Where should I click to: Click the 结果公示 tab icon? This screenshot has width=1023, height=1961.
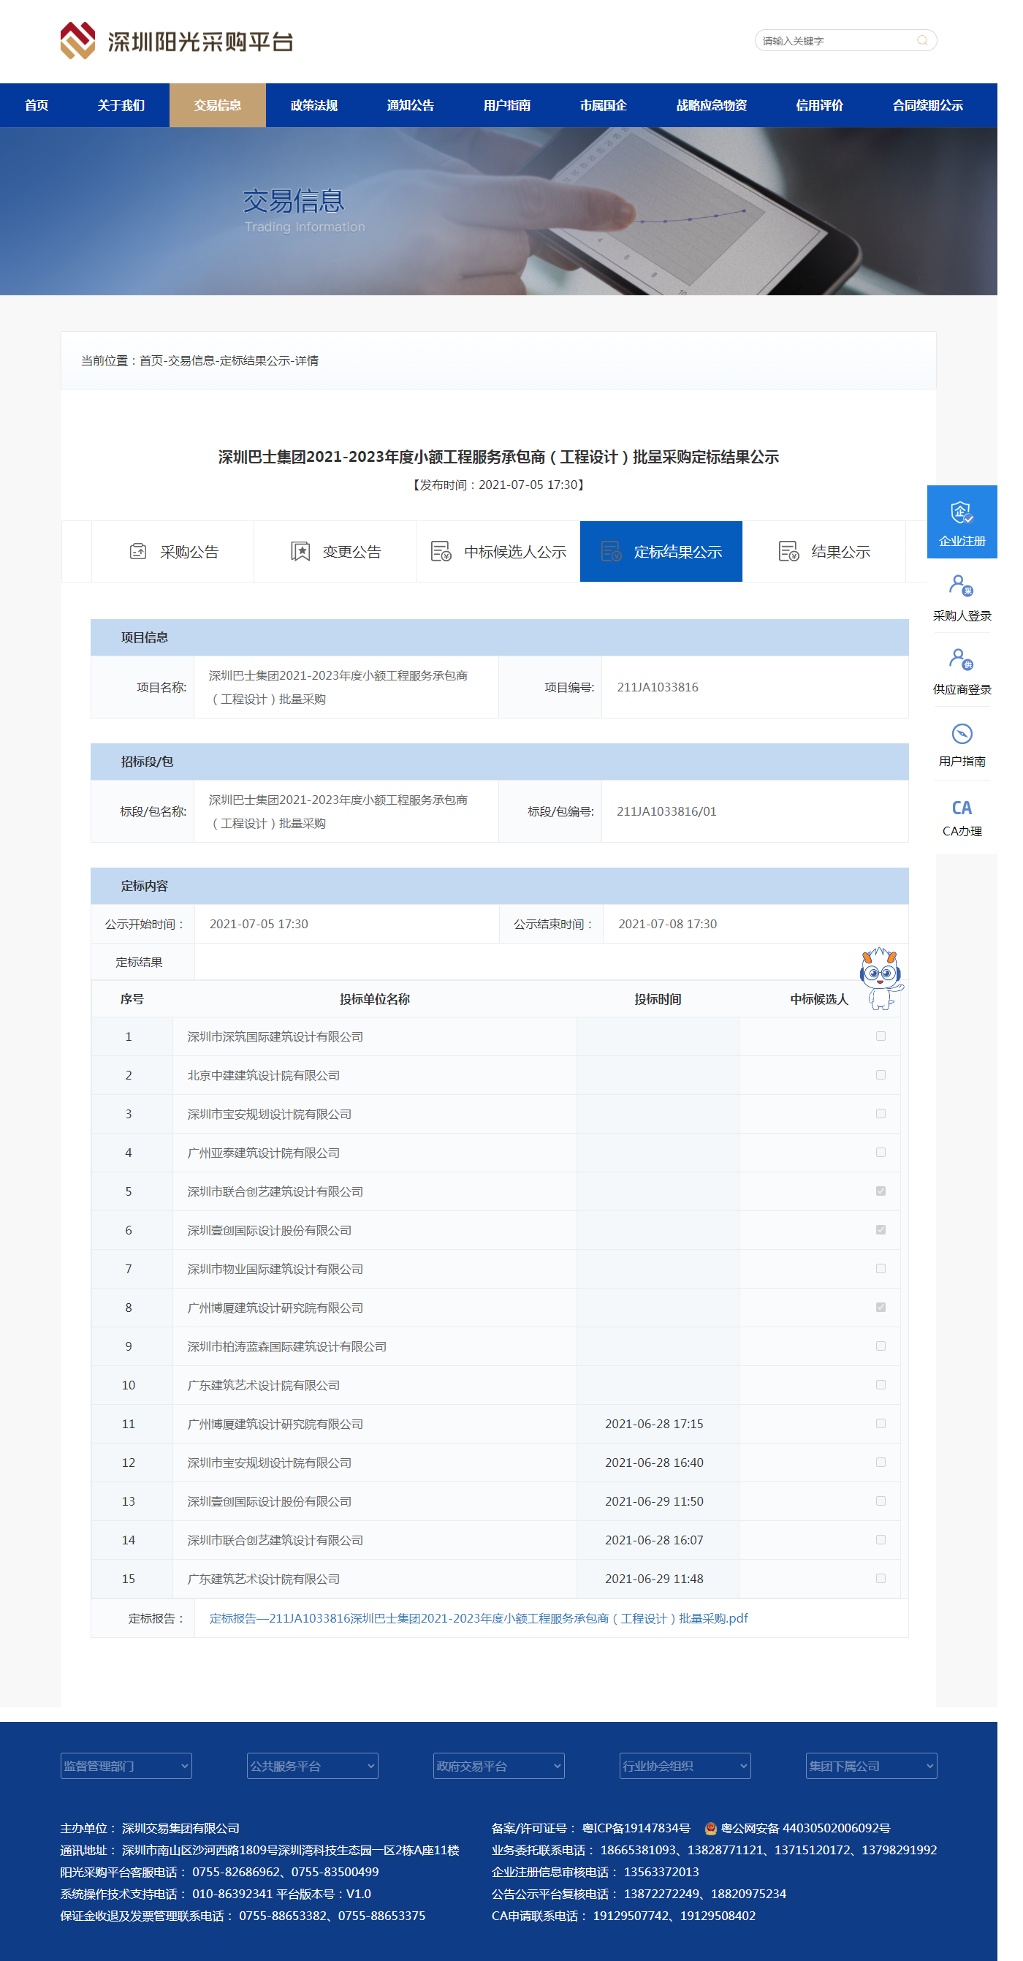(788, 551)
